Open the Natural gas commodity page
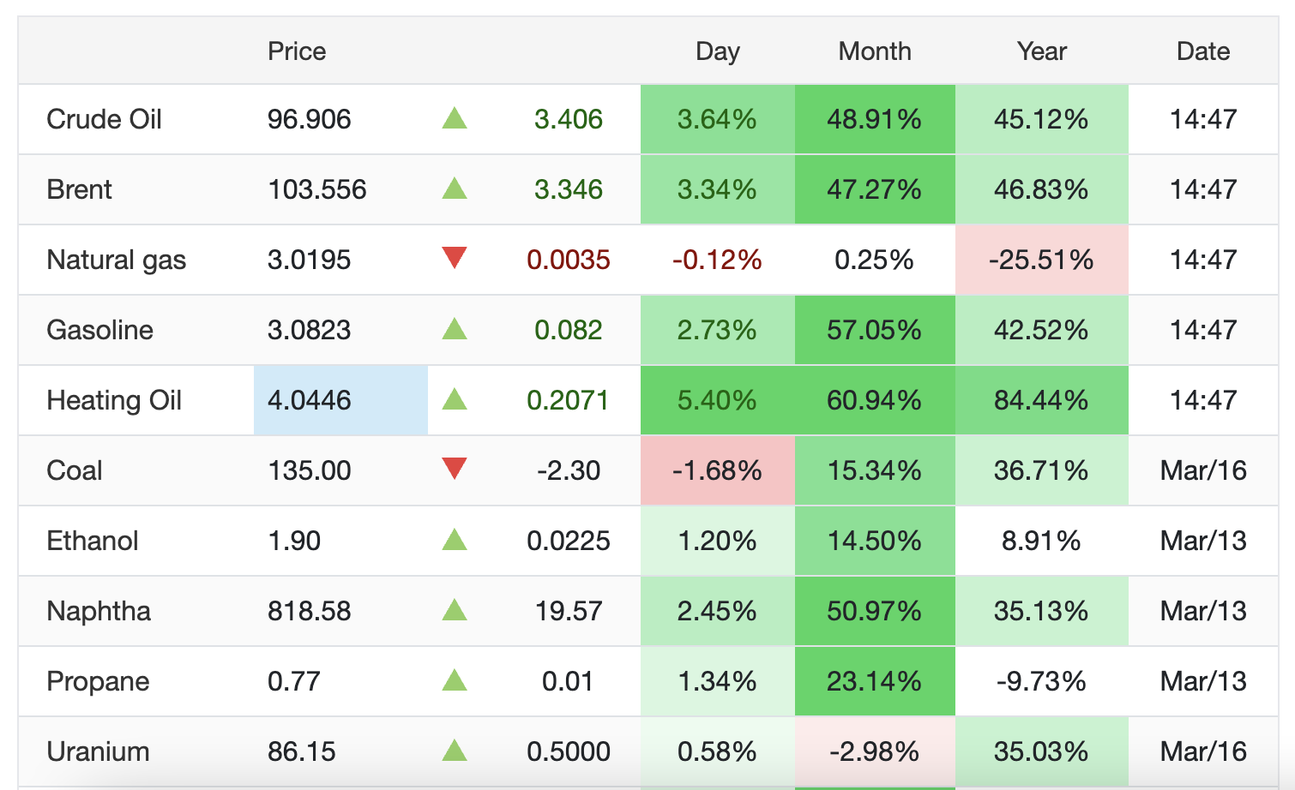The height and width of the screenshot is (790, 1295). [x=116, y=260]
